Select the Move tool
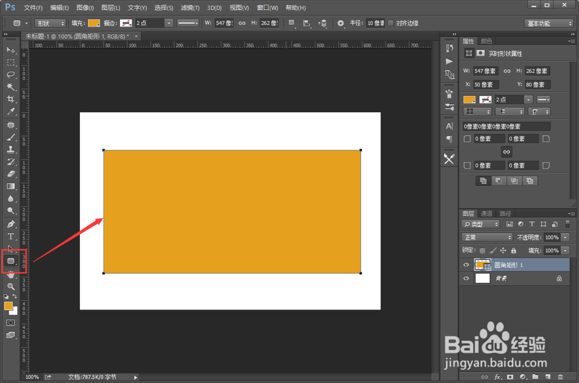Viewport: 579px width, 383px height. (x=10, y=50)
